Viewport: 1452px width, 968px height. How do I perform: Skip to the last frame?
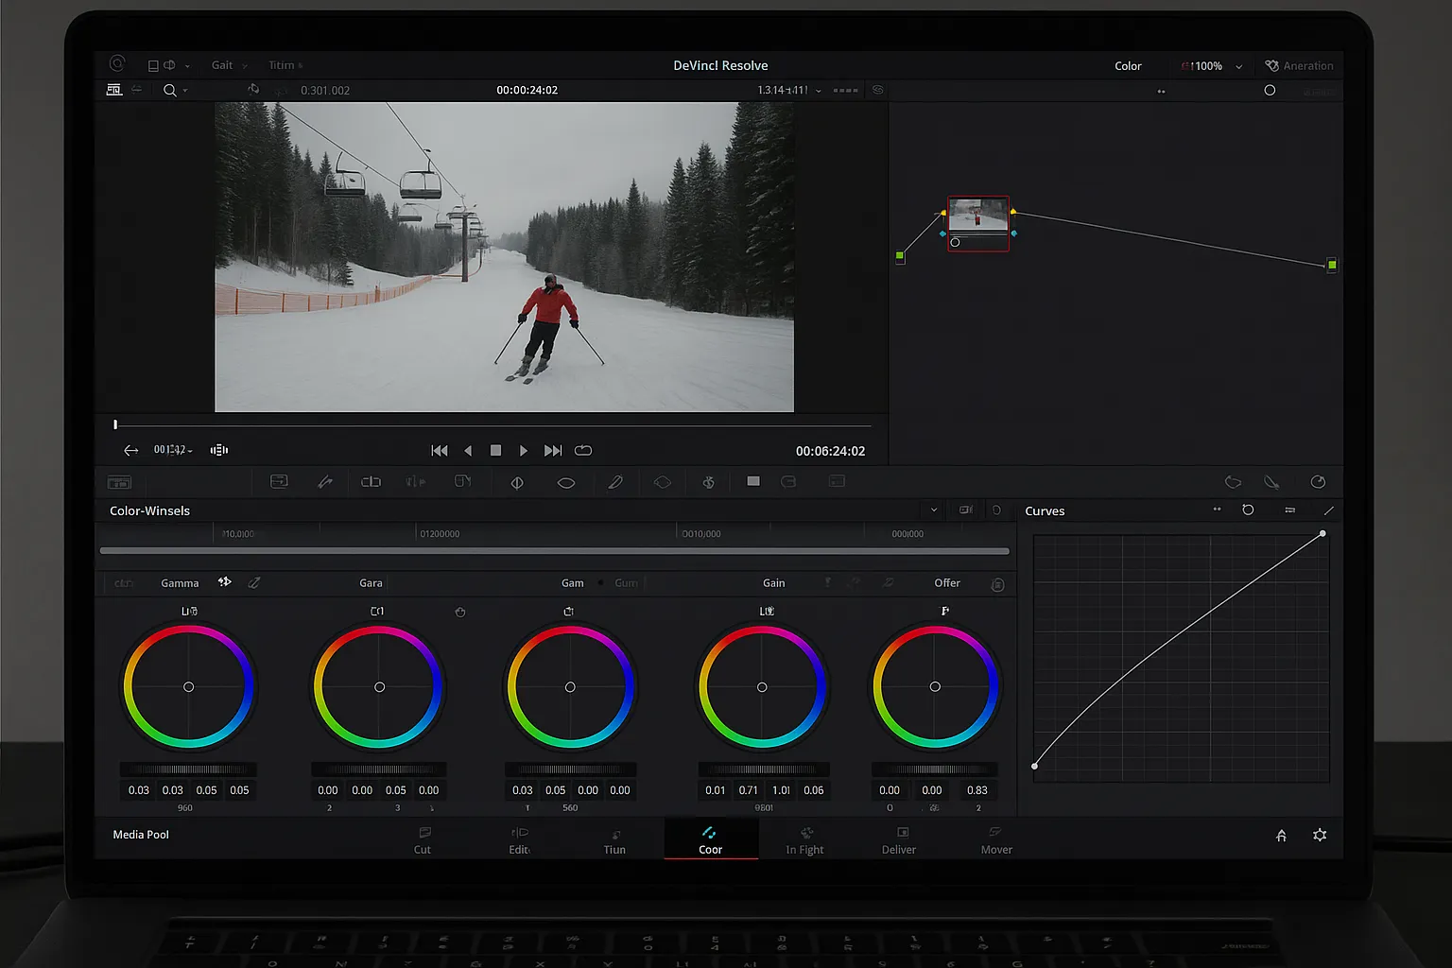tap(553, 451)
